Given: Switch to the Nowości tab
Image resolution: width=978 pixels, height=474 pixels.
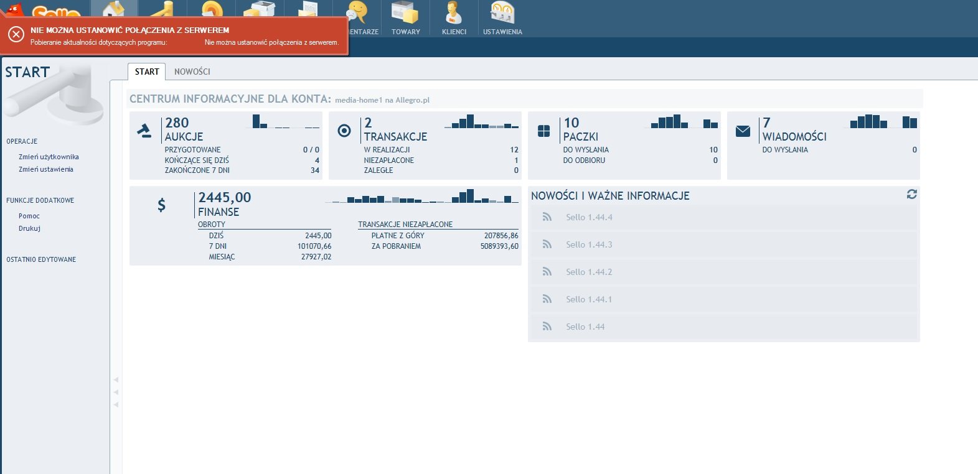Looking at the screenshot, I should tap(192, 72).
